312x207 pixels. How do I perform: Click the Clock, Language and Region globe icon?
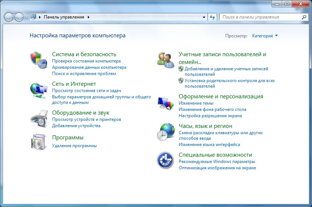(165, 132)
